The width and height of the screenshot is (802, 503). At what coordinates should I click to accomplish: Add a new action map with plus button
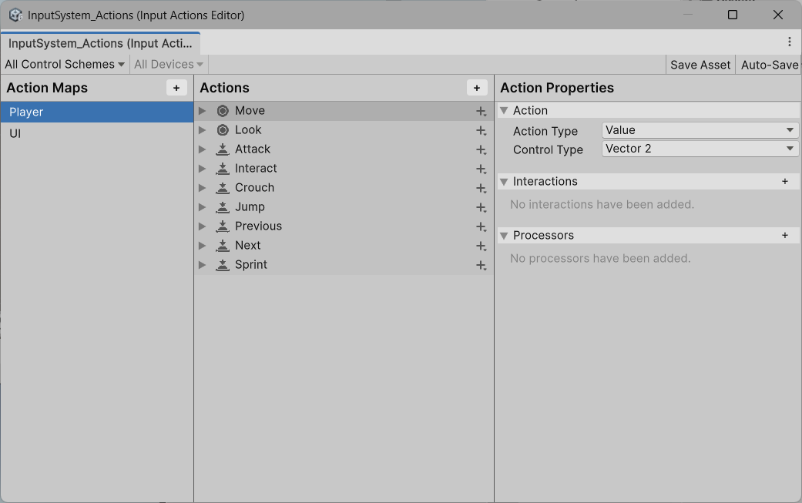(x=176, y=88)
